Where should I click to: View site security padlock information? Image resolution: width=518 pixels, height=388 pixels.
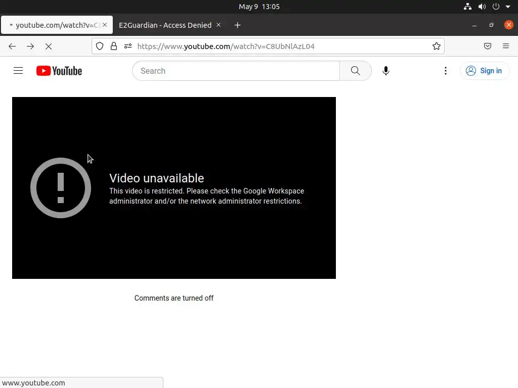tap(114, 46)
